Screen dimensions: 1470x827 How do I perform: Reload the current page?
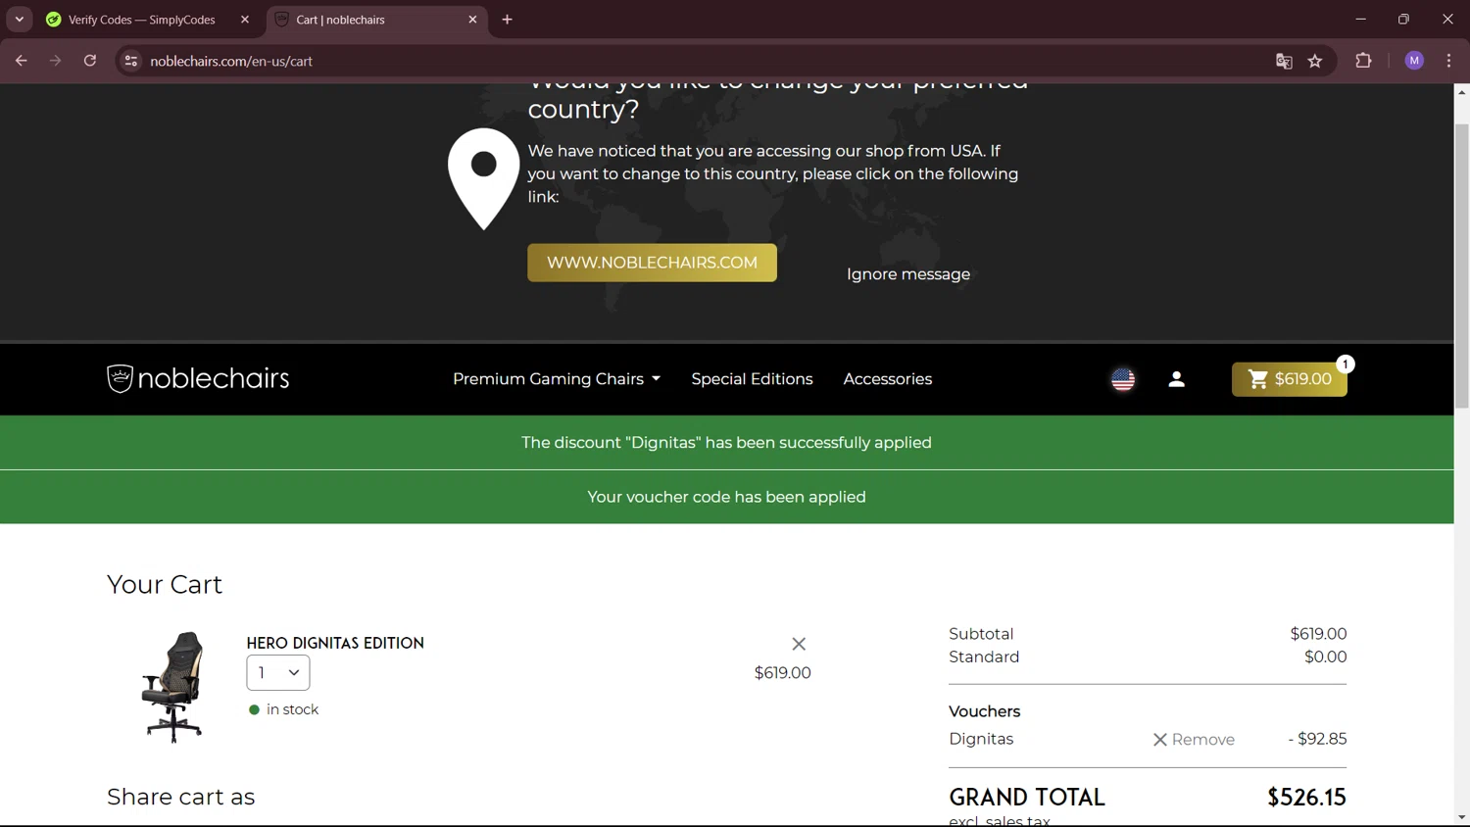[x=89, y=61]
